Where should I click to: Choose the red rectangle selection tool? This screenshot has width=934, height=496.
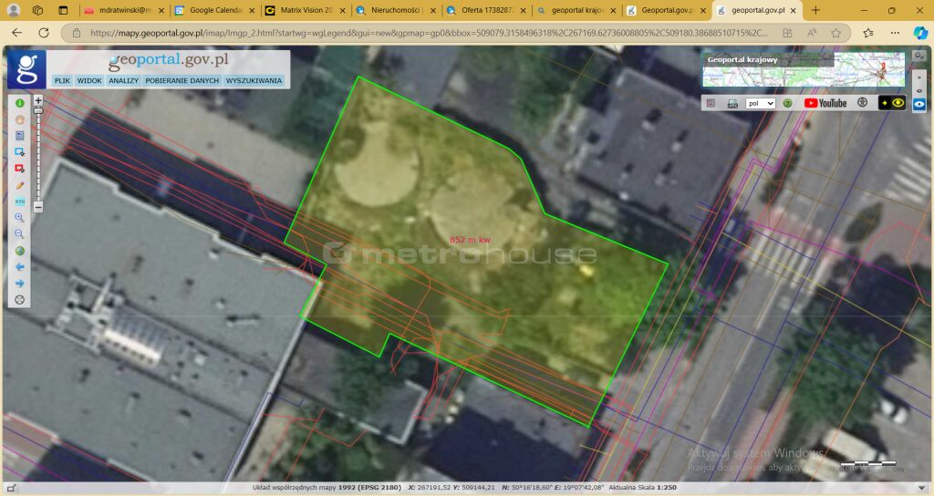click(19, 169)
